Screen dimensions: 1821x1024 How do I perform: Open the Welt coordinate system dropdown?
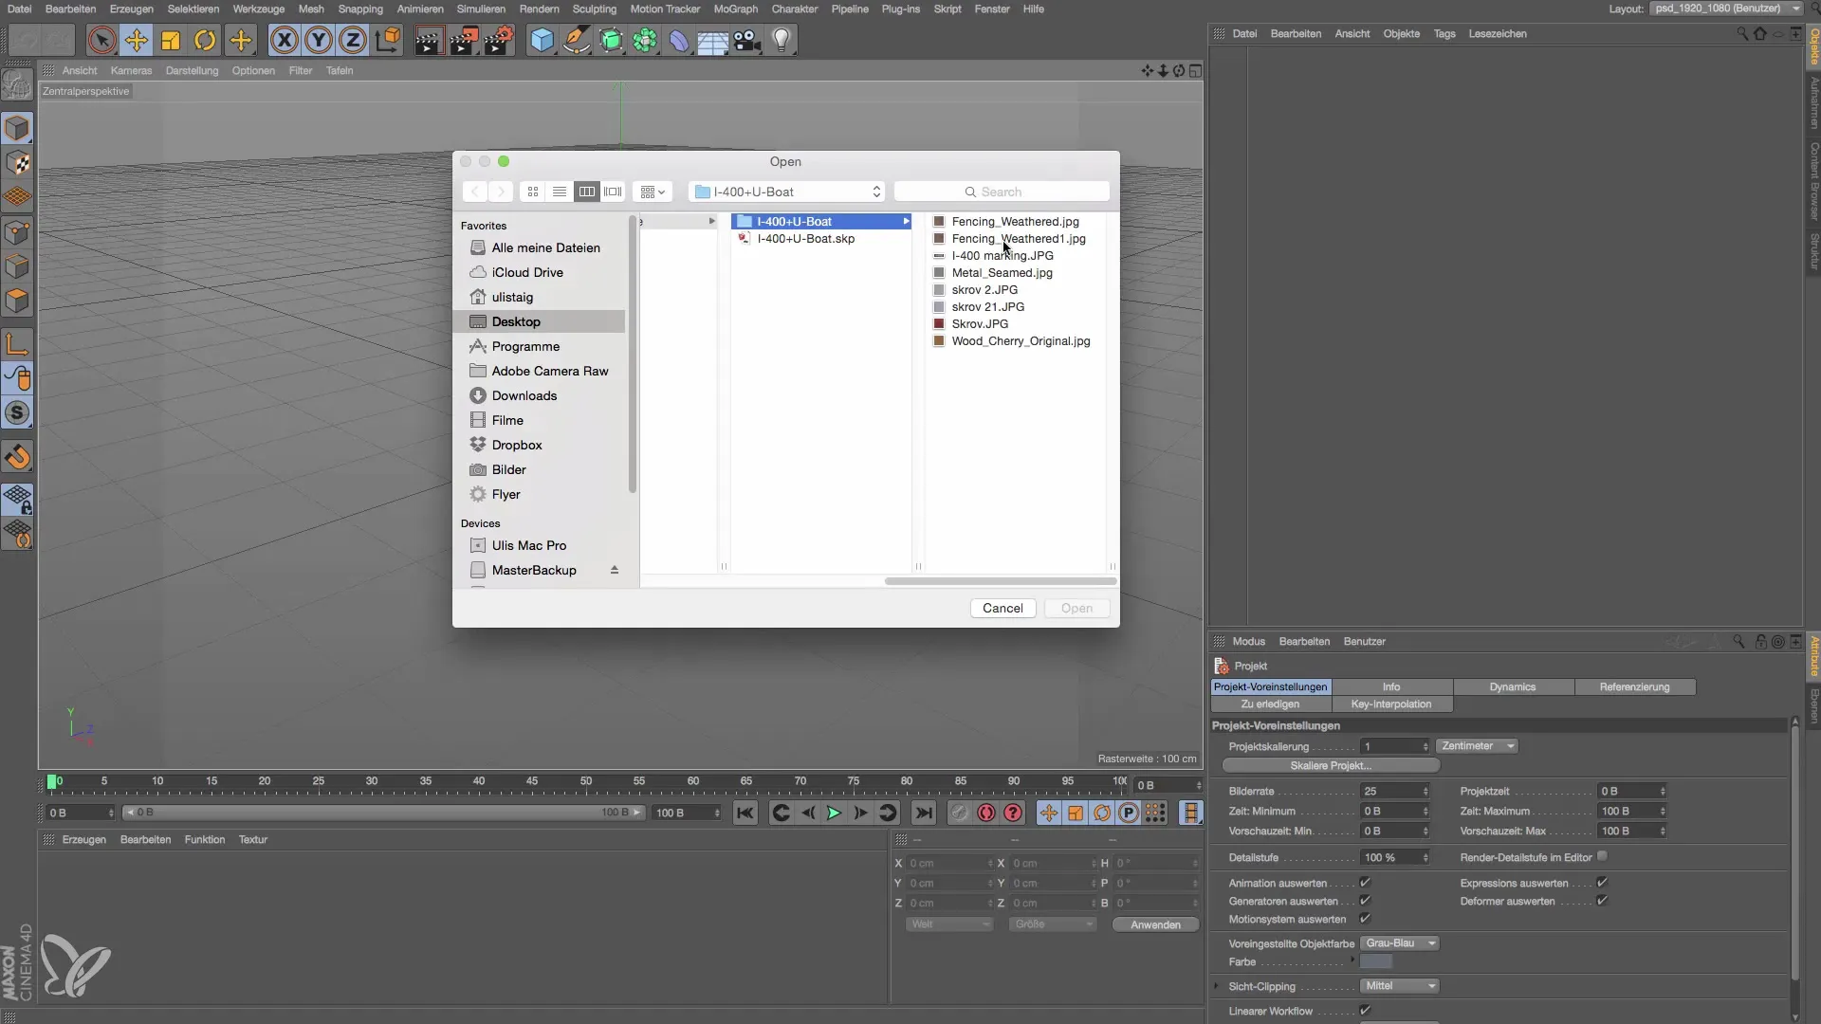coord(949,924)
